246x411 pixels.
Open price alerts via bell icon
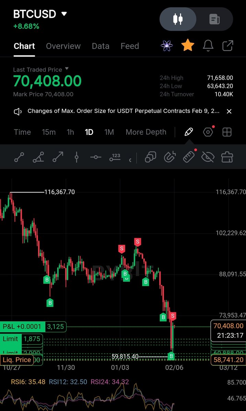point(208,45)
